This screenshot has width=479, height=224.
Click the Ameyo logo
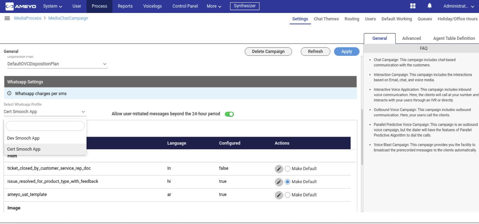pyautogui.click(x=21, y=6)
